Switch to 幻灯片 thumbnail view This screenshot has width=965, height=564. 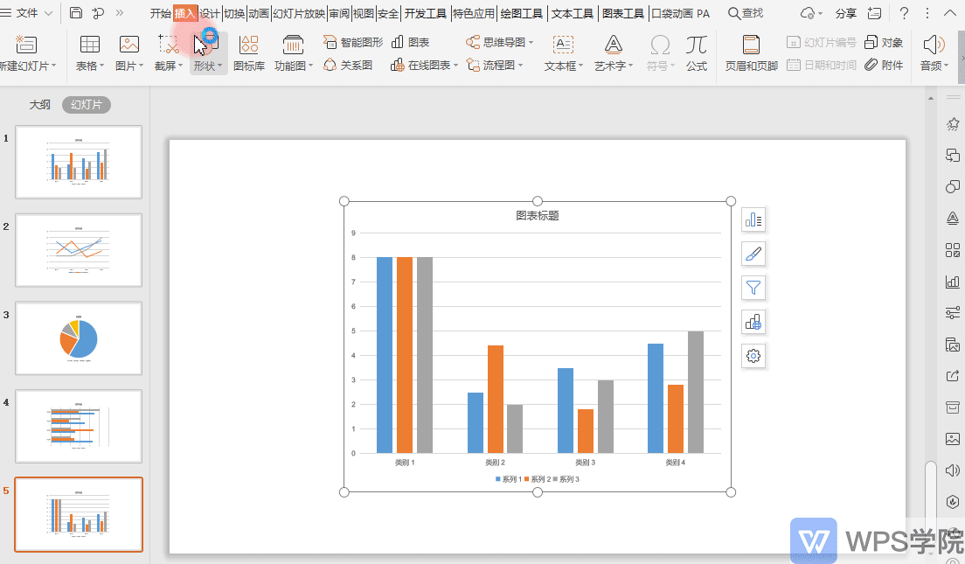pyautogui.click(x=87, y=105)
